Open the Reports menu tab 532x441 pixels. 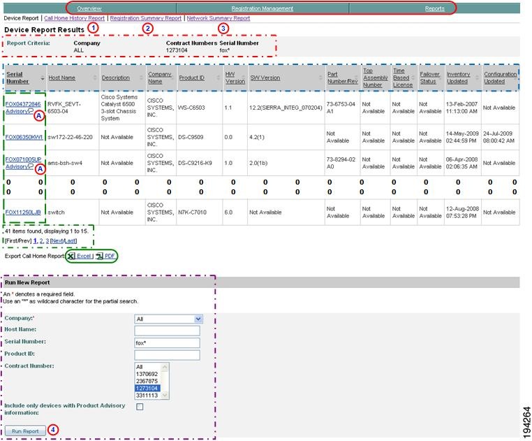pyautogui.click(x=434, y=8)
